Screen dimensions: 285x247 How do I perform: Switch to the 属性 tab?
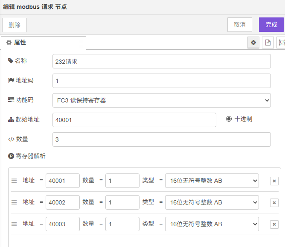pos(43,43)
